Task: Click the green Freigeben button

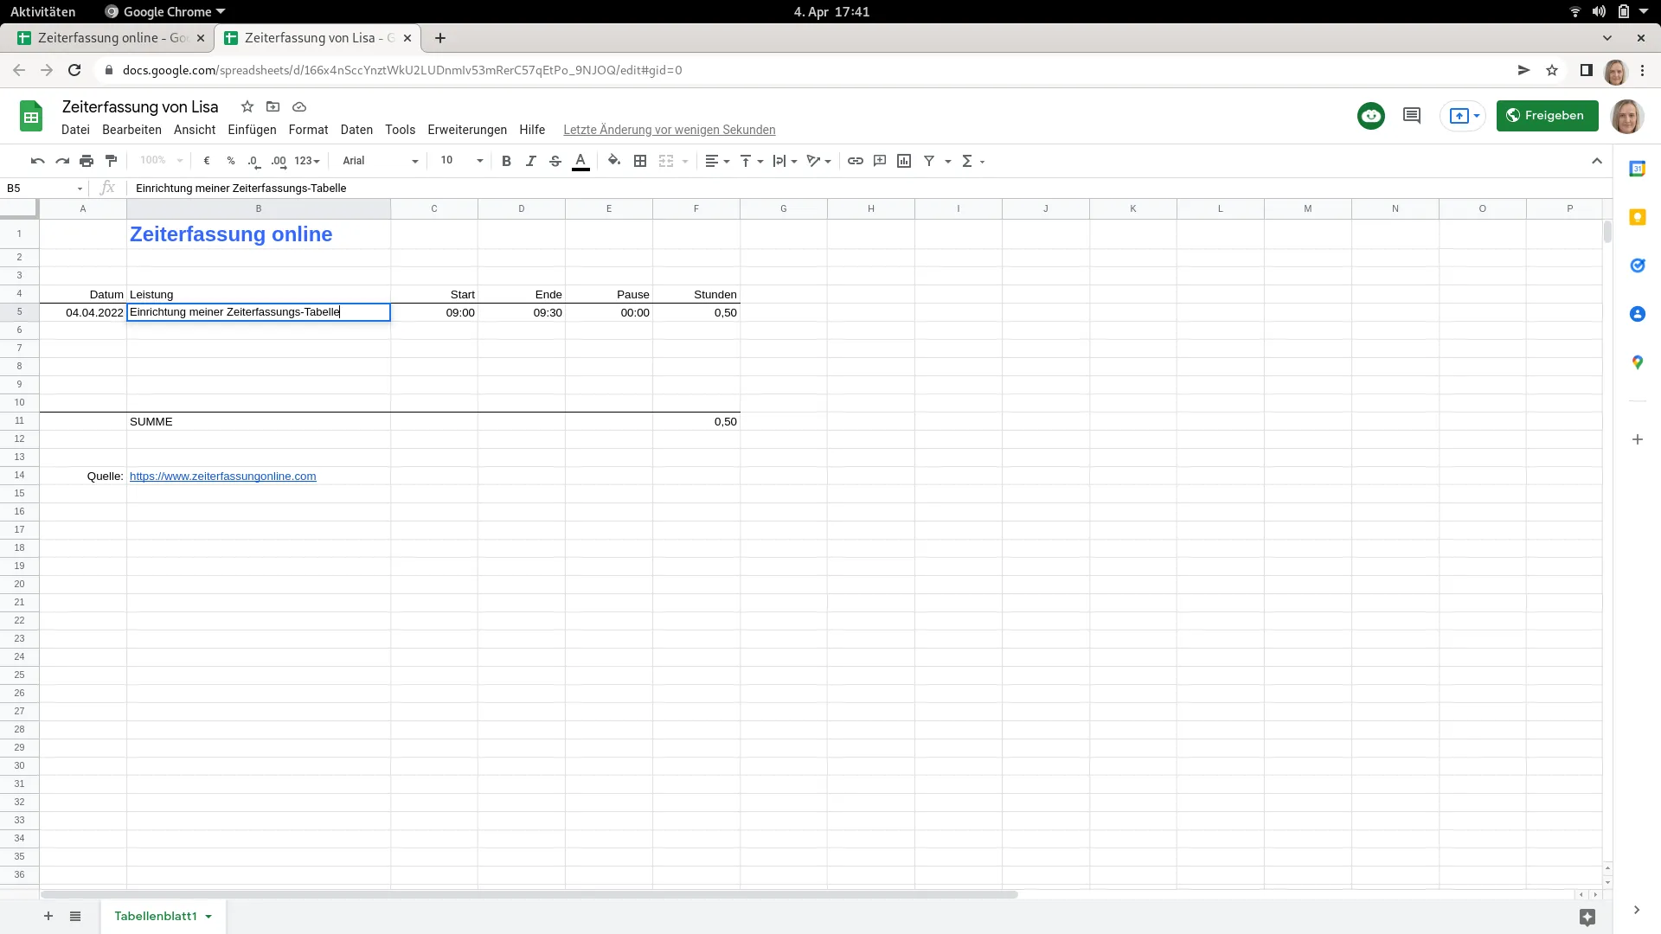Action: point(1547,116)
